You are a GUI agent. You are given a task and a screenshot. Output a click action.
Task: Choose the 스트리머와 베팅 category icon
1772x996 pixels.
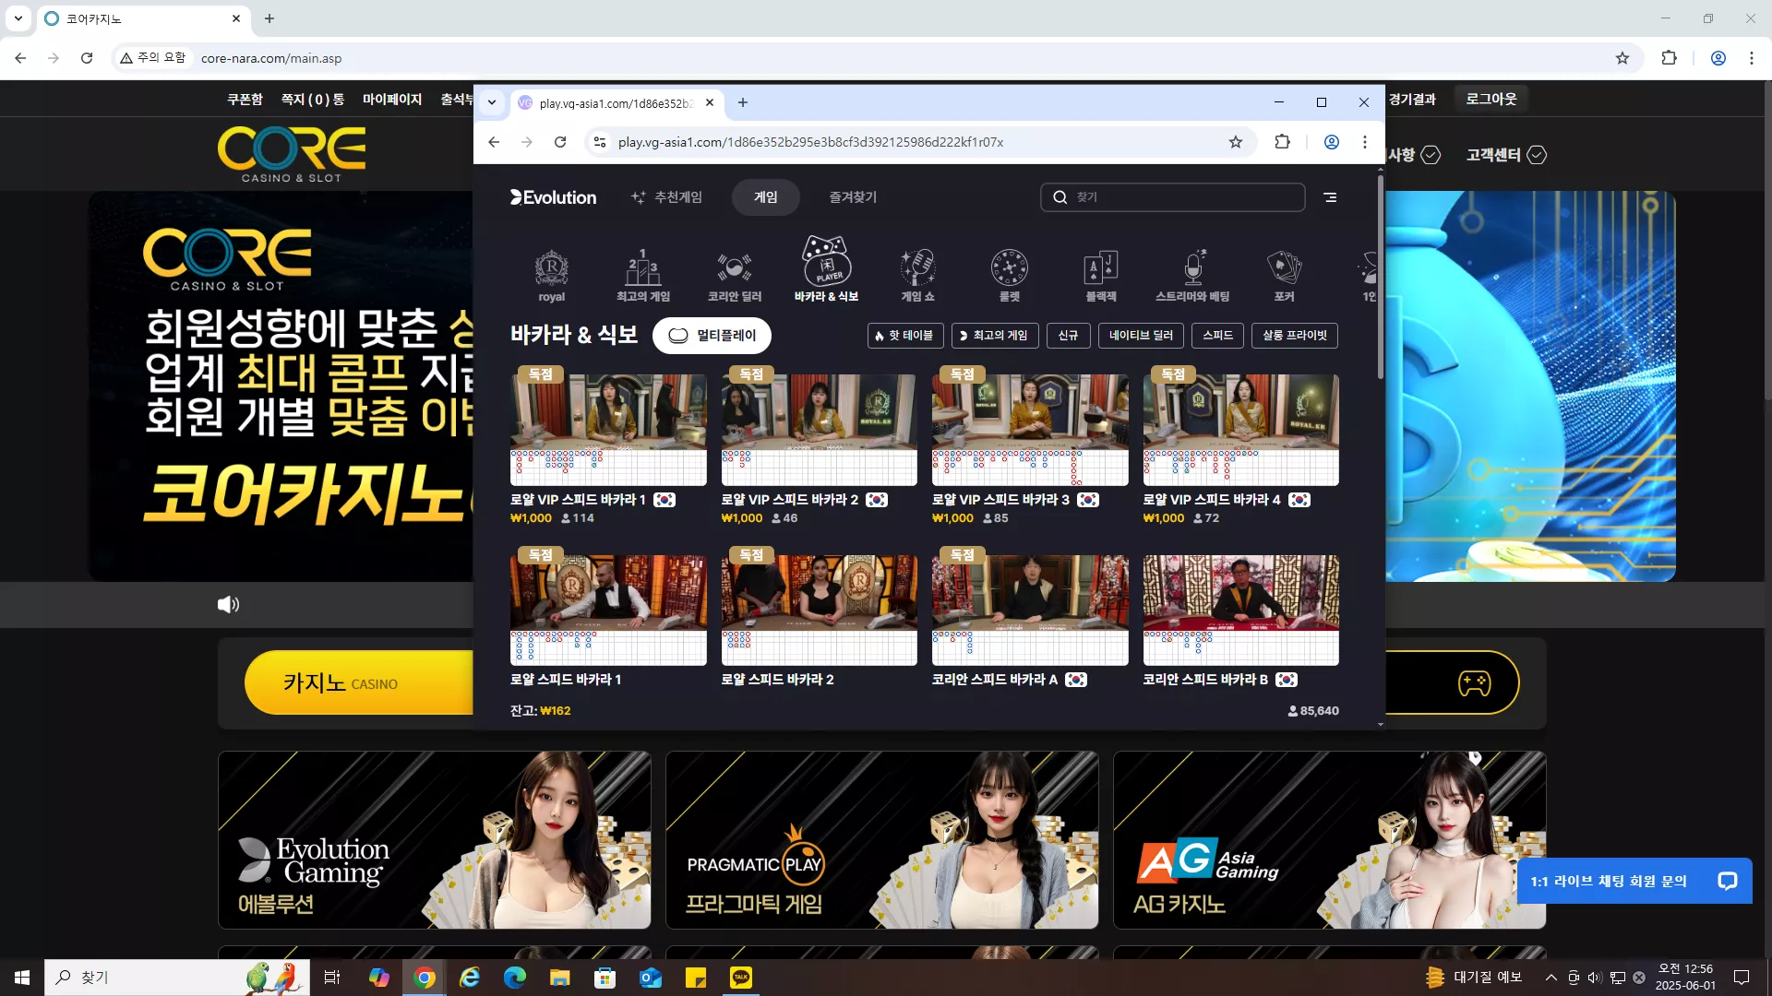coord(1192,275)
